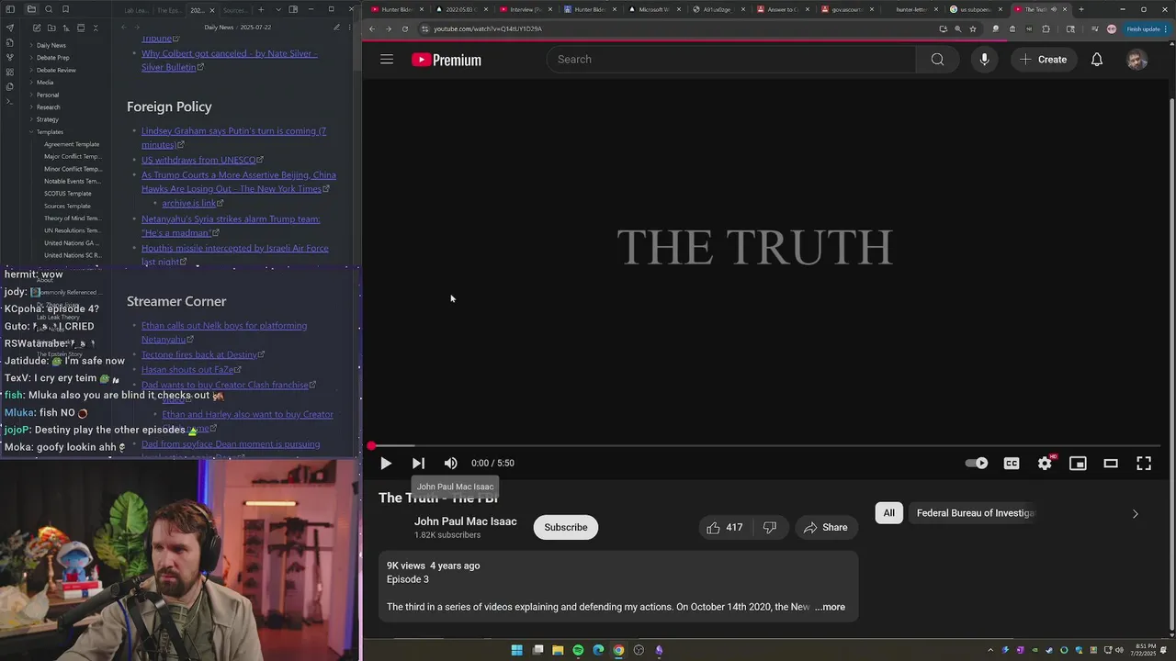This screenshot has height=661, width=1176.
Task: Expand the Media folder
Action: [x=45, y=82]
